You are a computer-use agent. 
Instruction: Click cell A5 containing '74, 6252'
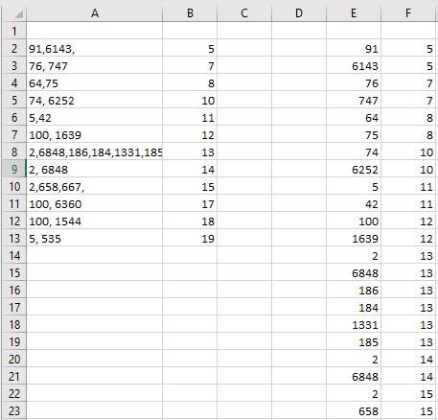coord(94,101)
